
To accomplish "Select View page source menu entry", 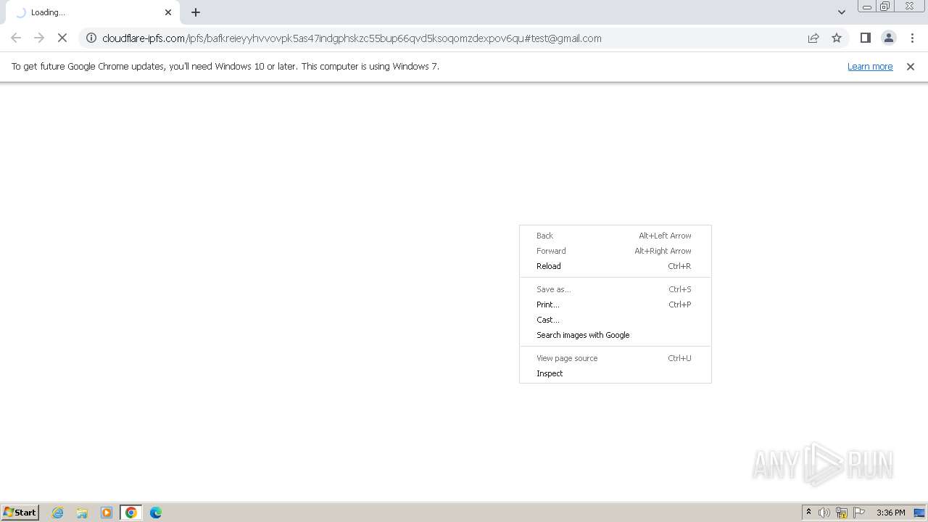I will point(616,358).
